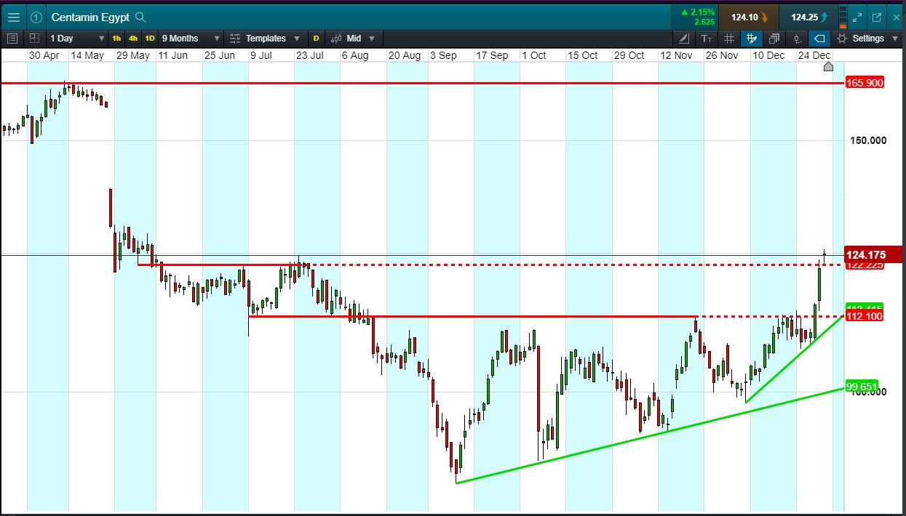
Task: Click the Settings gear icon
Action: click(842, 39)
